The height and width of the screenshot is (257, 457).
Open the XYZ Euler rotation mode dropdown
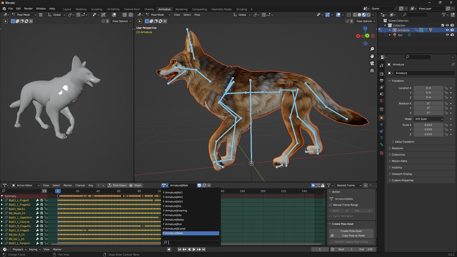(x=429, y=119)
